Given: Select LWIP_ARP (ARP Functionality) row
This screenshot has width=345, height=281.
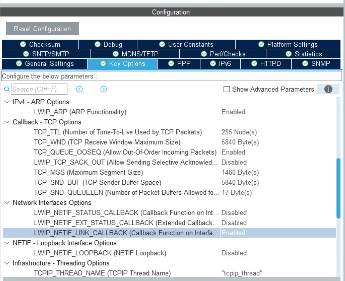Looking at the screenshot, I should 169,112.
